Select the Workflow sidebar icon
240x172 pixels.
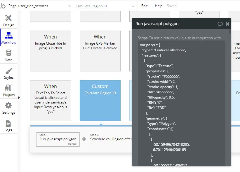(x=8, y=38)
